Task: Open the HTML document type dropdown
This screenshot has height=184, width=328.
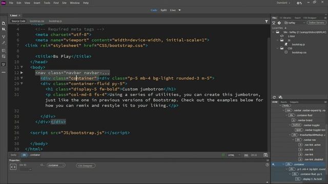Action: 234,155
